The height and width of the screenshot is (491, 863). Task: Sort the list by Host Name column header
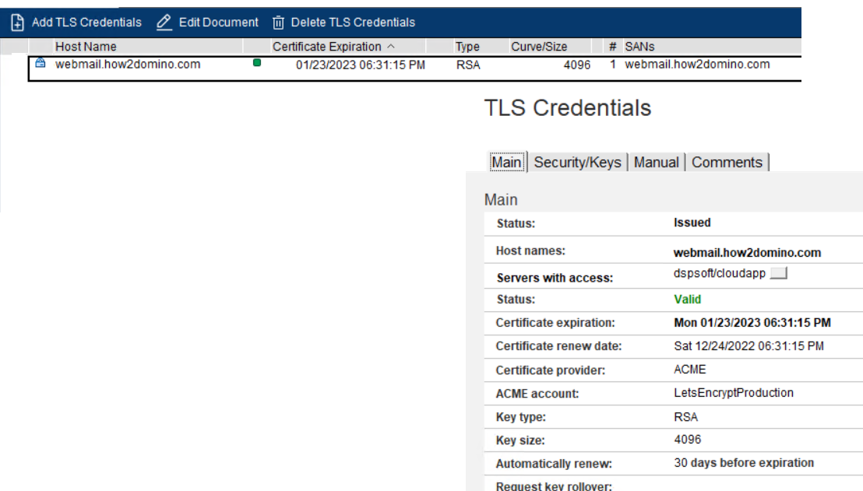pyautogui.click(x=86, y=47)
